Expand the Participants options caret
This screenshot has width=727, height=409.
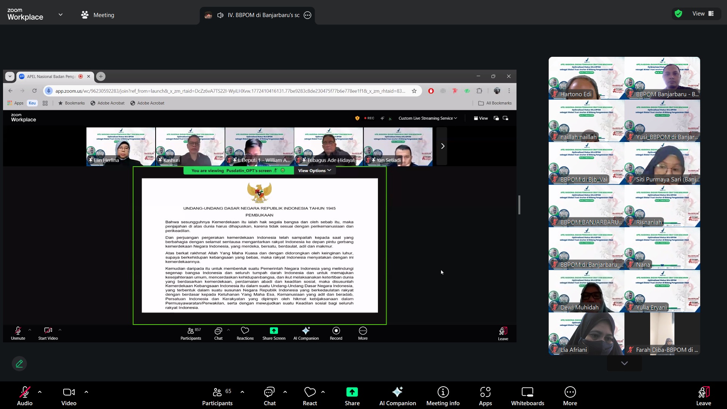tap(242, 392)
